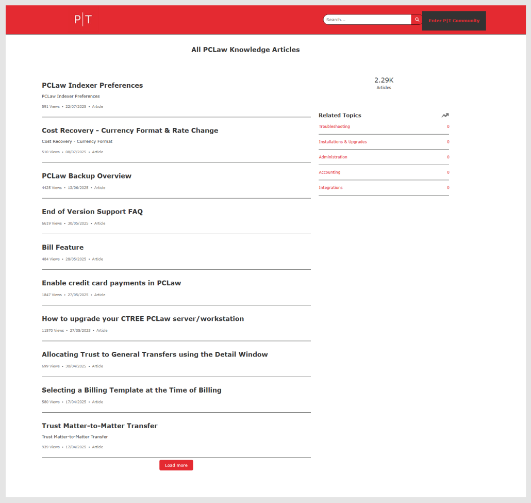531x503 pixels.
Task: Open PCLaw Backup Overview article
Action: click(87, 176)
